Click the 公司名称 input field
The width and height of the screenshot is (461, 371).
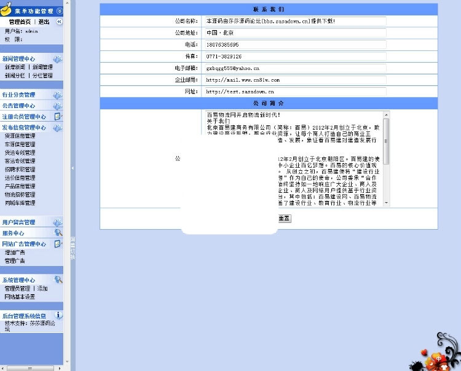click(x=294, y=21)
